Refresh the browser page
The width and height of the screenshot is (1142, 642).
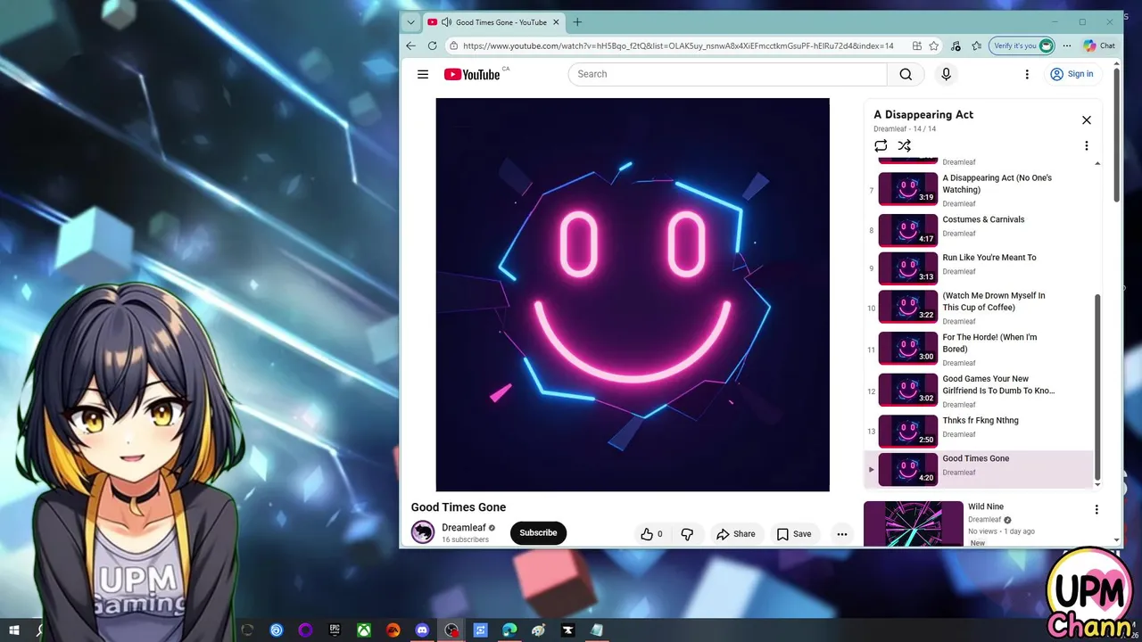(x=433, y=45)
